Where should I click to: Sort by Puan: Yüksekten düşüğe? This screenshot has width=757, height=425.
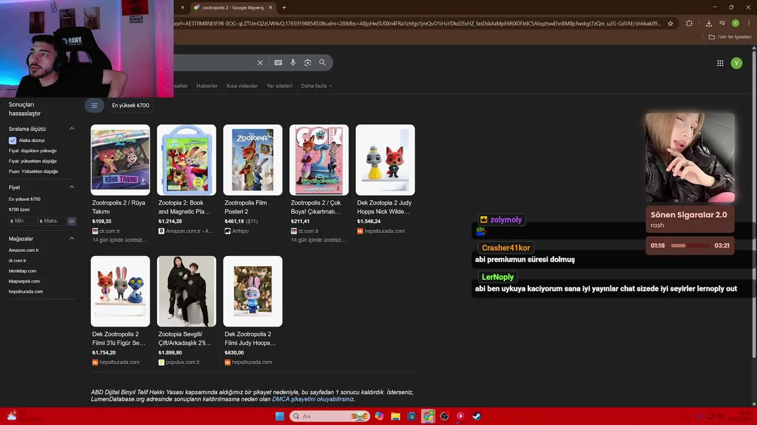click(x=33, y=171)
